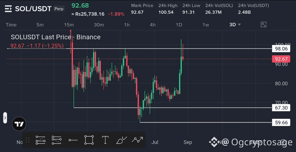Open the hamburger menu beside SOL/USDT

click(x=8, y=9)
